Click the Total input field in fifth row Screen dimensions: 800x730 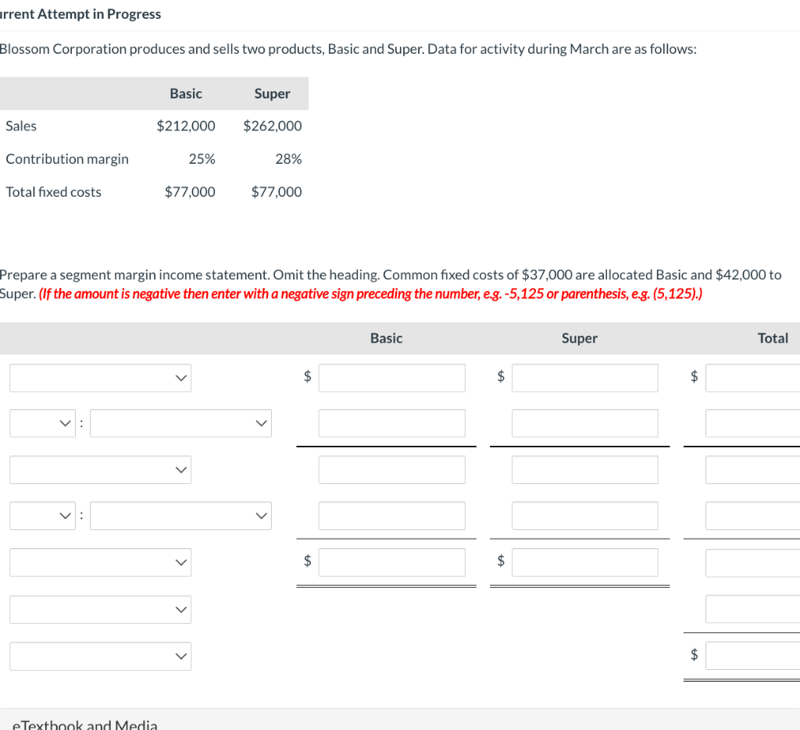pos(753,562)
